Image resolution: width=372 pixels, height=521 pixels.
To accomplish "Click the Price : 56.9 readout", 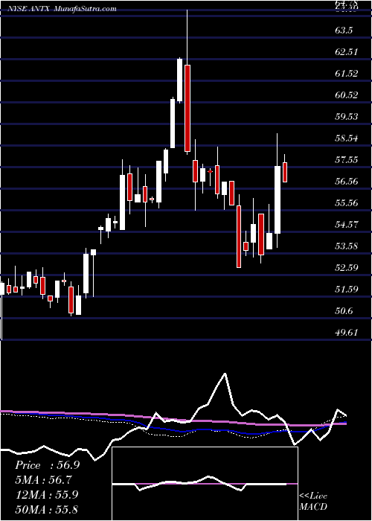I will [47, 465].
